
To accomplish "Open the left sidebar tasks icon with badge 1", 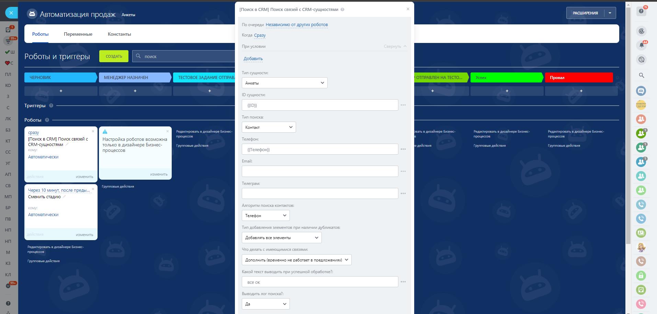I will (x=8, y=30).
